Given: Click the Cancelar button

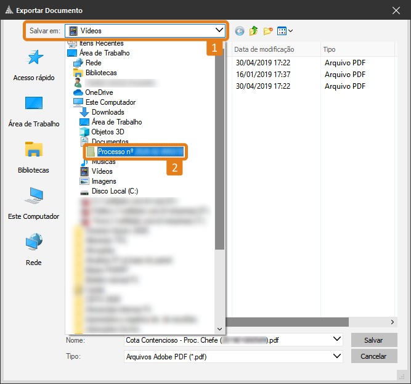Looking at the screenshot, I should 373,356.
